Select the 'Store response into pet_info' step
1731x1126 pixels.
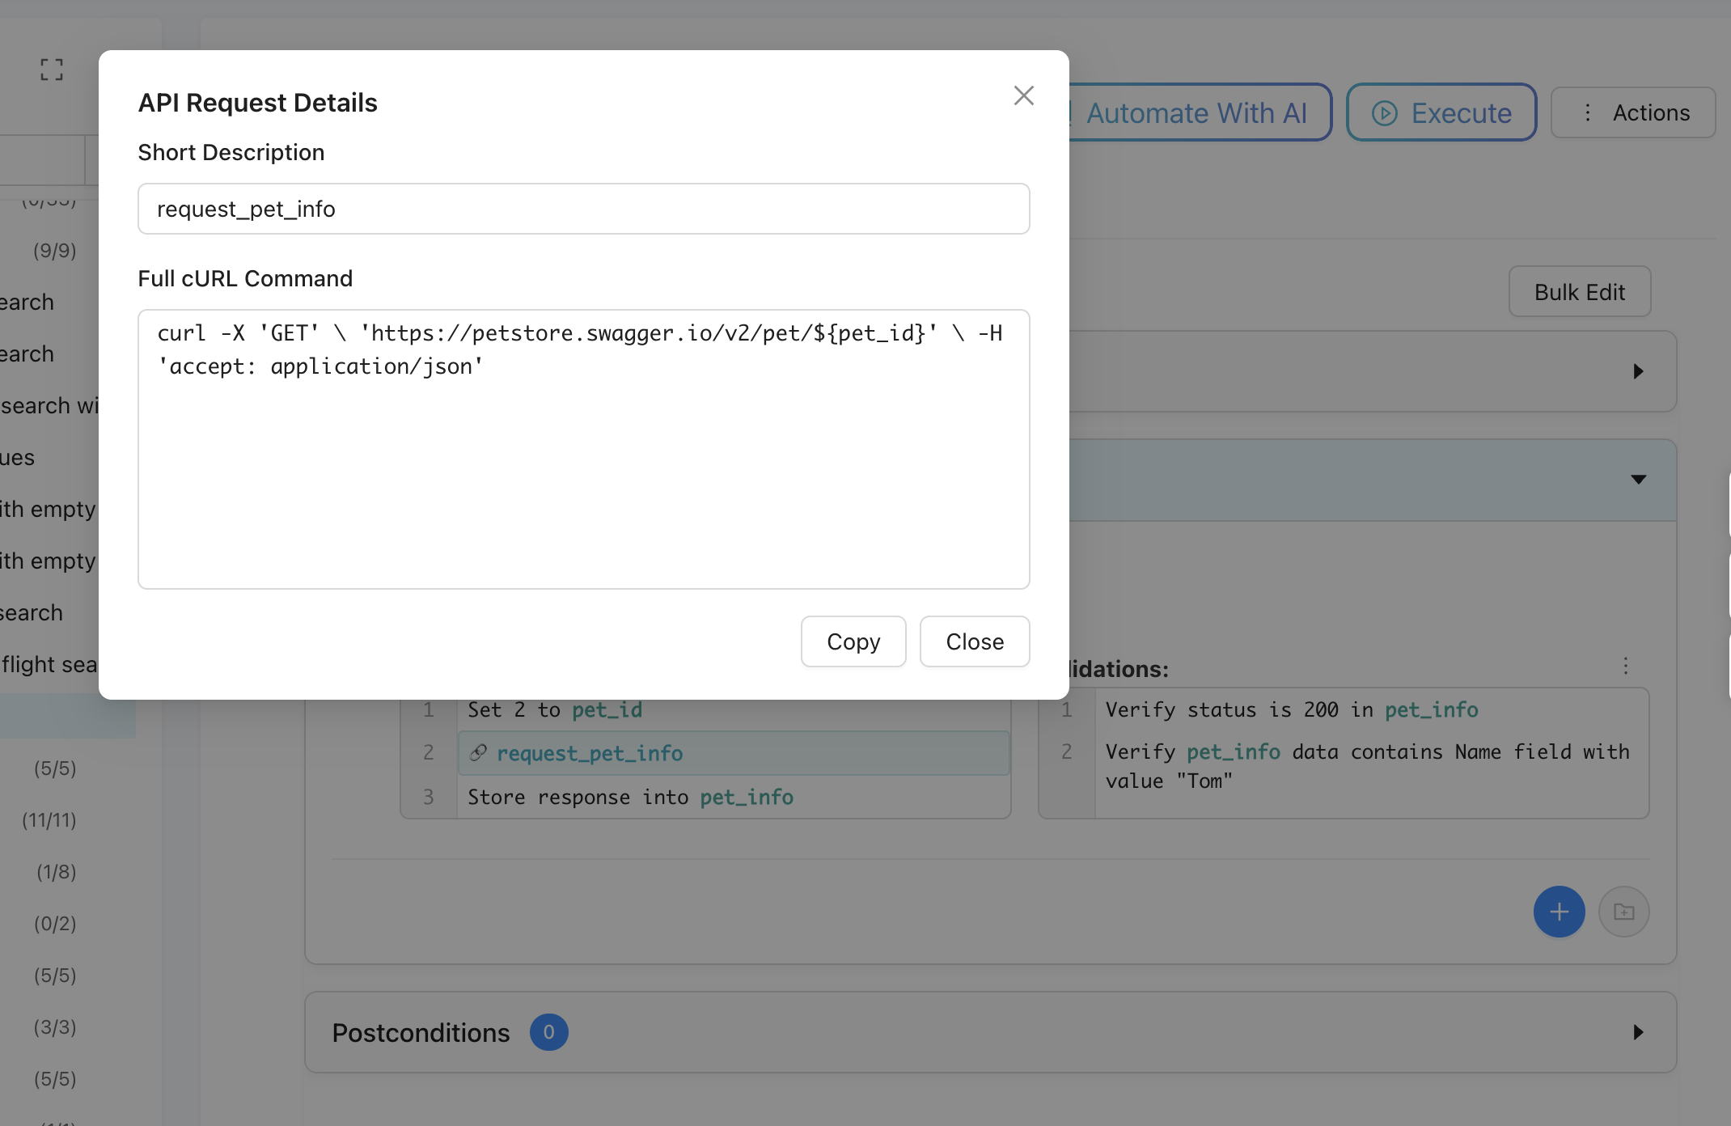point(630,798)
